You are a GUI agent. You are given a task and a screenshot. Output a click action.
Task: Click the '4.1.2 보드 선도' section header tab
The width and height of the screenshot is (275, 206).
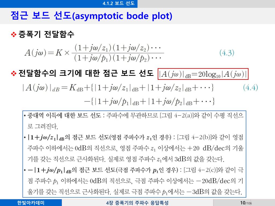click(x=118, y=3)
